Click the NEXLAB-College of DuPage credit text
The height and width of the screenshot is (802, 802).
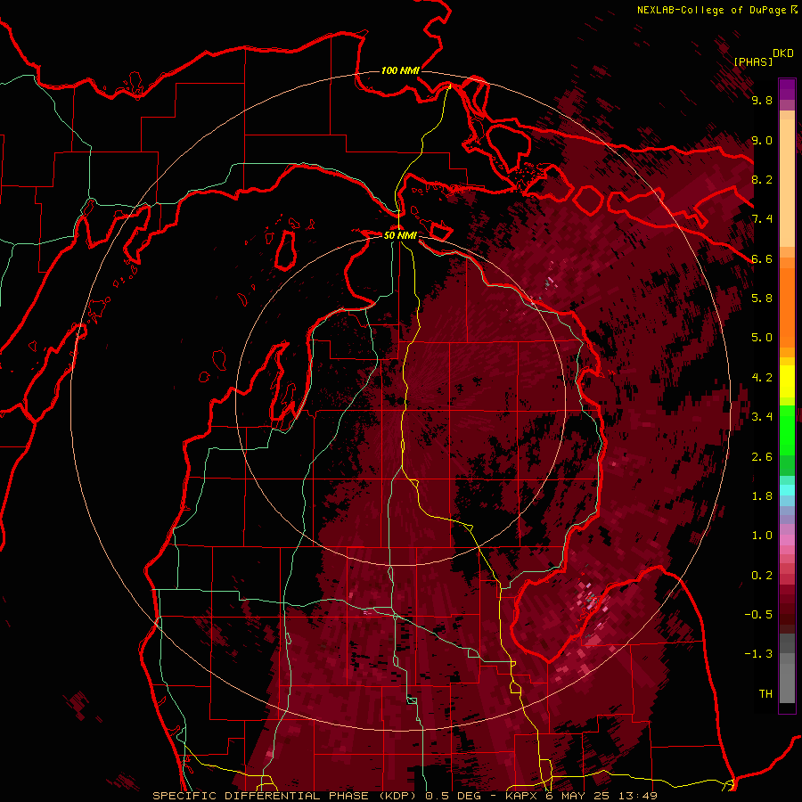coord(711,10)
